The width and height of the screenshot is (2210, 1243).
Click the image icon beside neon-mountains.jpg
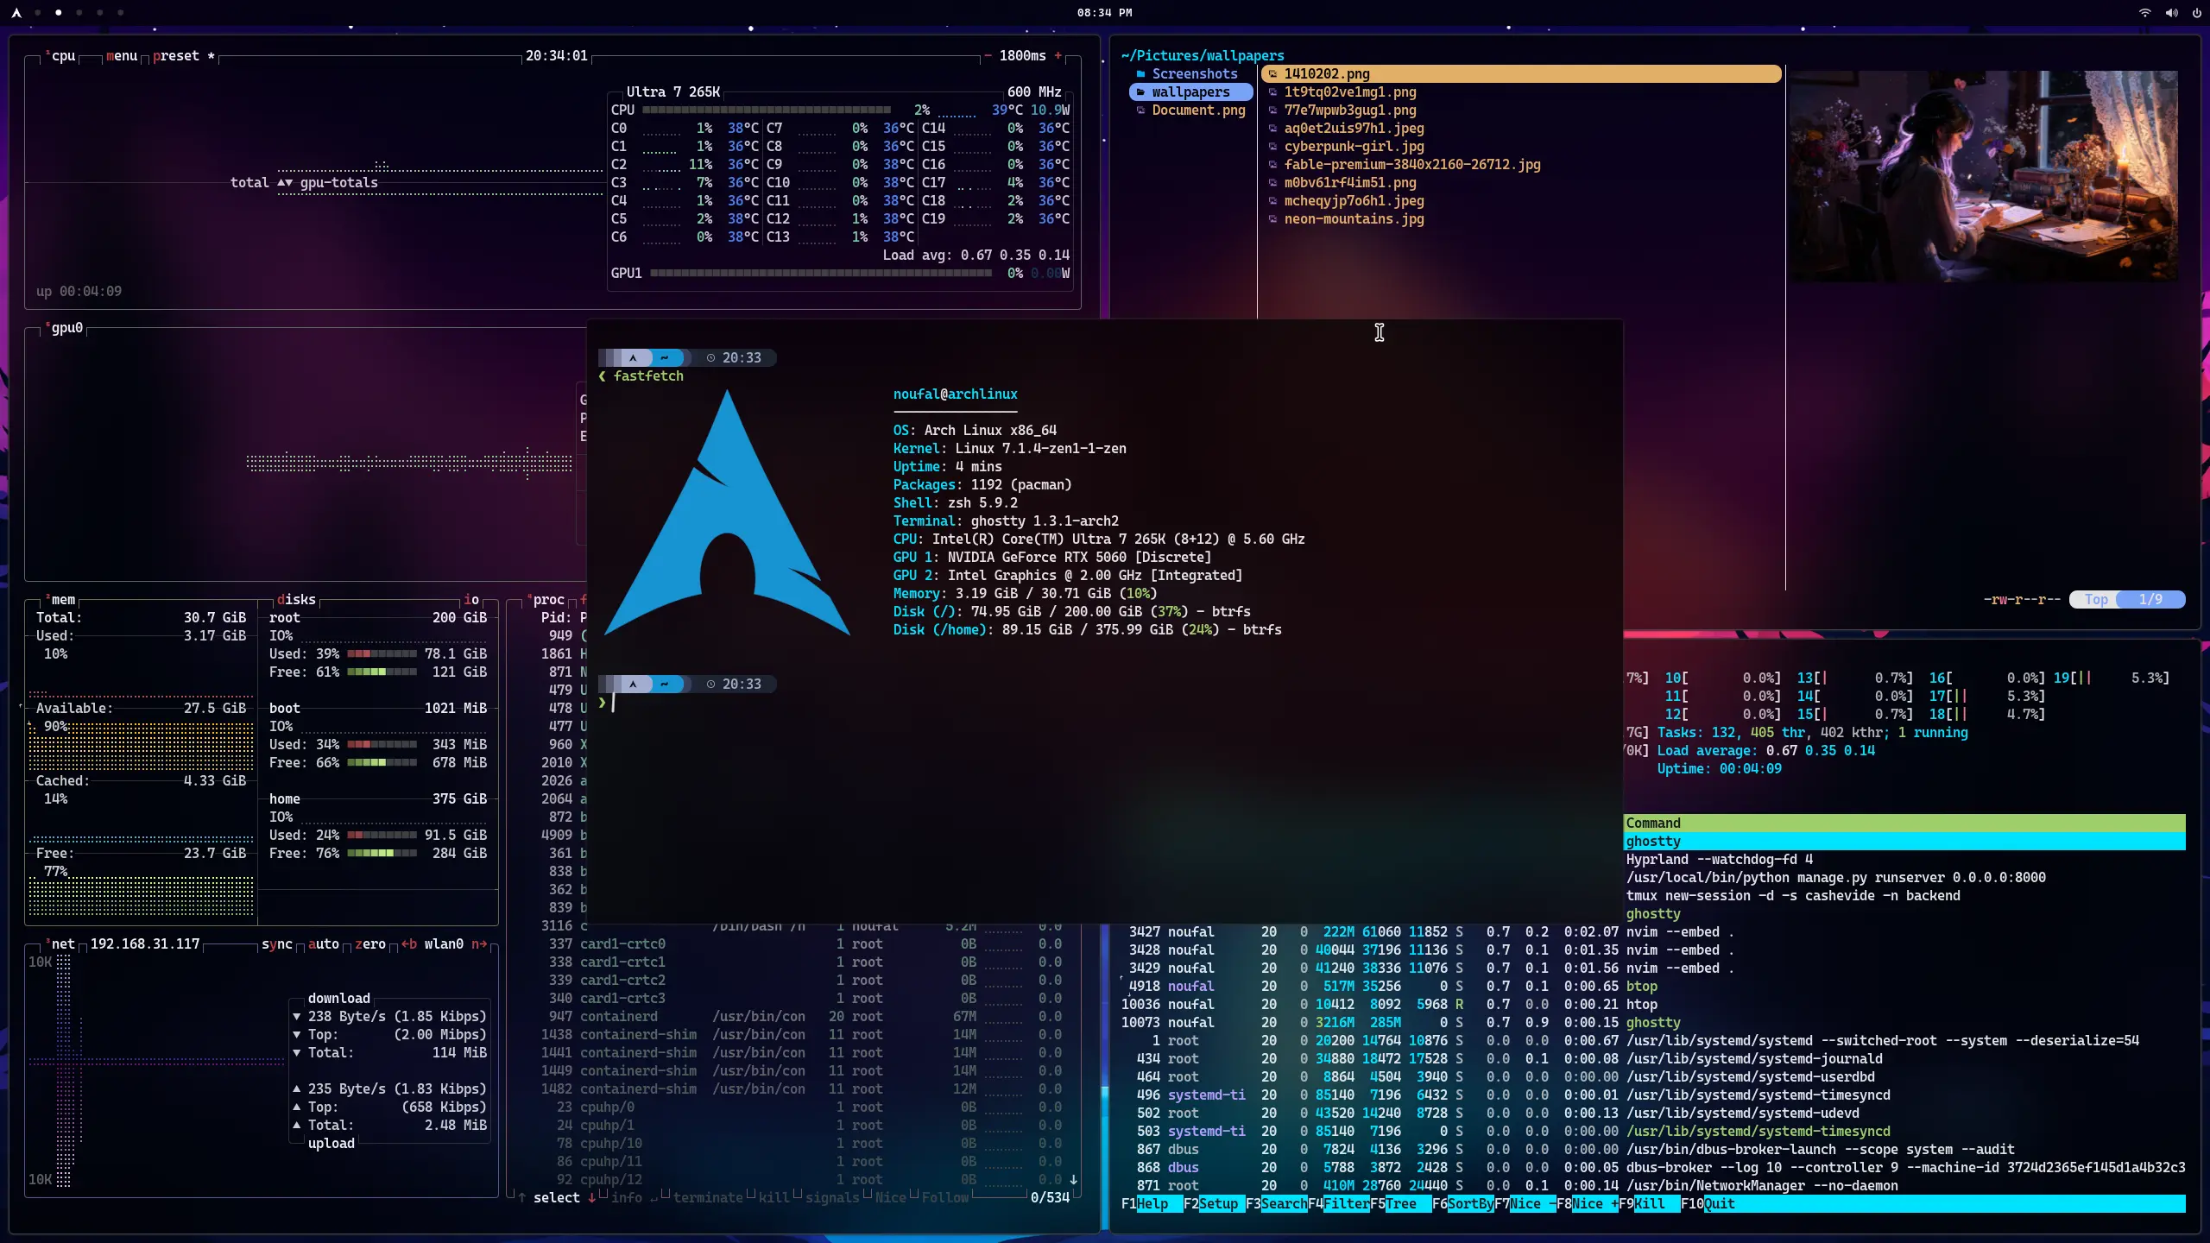point(1272,219)
